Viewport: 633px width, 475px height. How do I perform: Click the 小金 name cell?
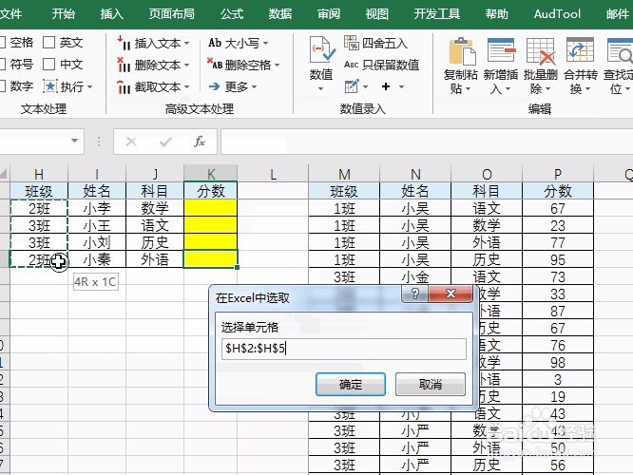(x=415, y=276)
